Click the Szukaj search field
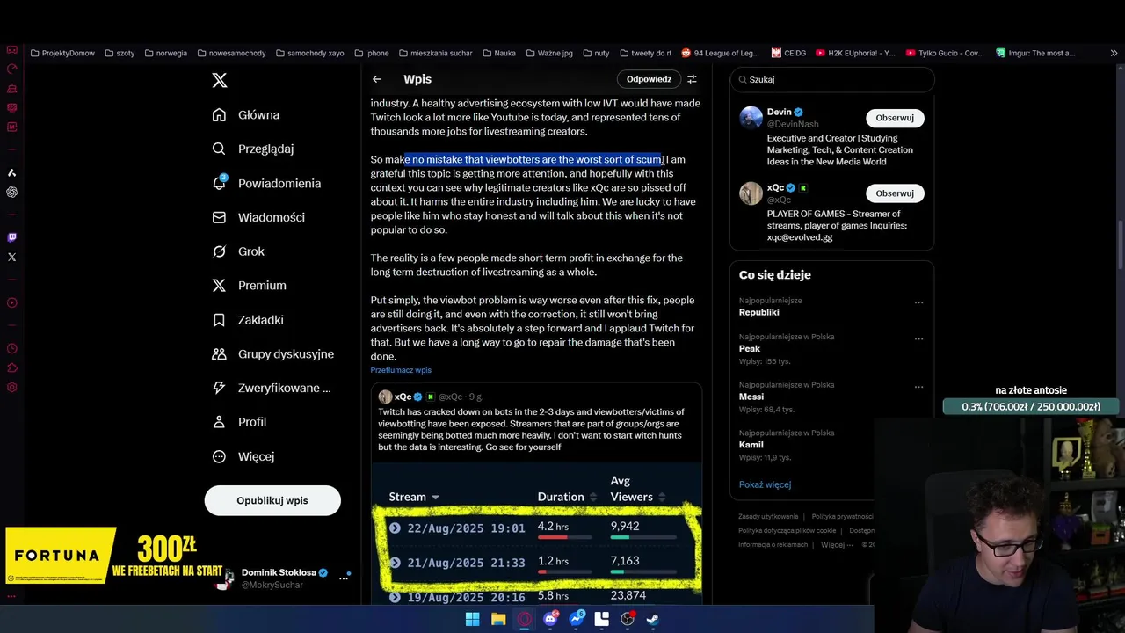This screenshot has width=1125, height=633. [x=831, y=79]
